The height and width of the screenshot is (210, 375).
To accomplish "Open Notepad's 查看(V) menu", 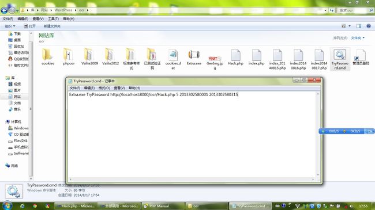I will tap(119, 88).
